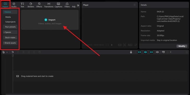Undo the last action
Screen dimensions: 190x95
(13, 52)
